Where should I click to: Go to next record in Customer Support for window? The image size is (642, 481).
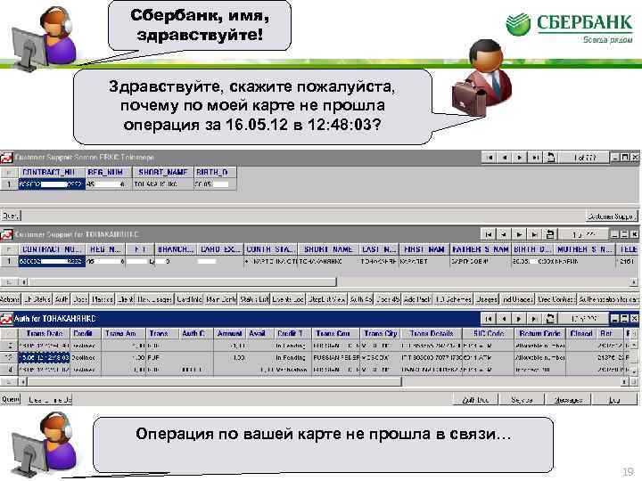click(x=519, y=234)
